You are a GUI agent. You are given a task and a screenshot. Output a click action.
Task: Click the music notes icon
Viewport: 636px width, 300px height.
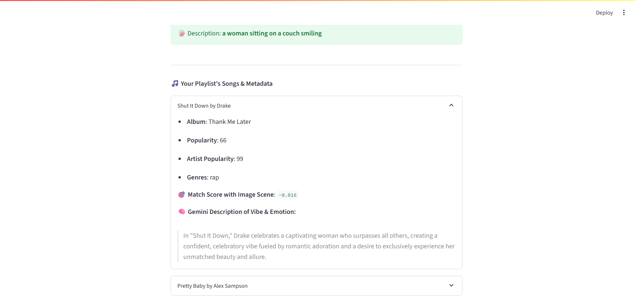click(x=175, y=83)
